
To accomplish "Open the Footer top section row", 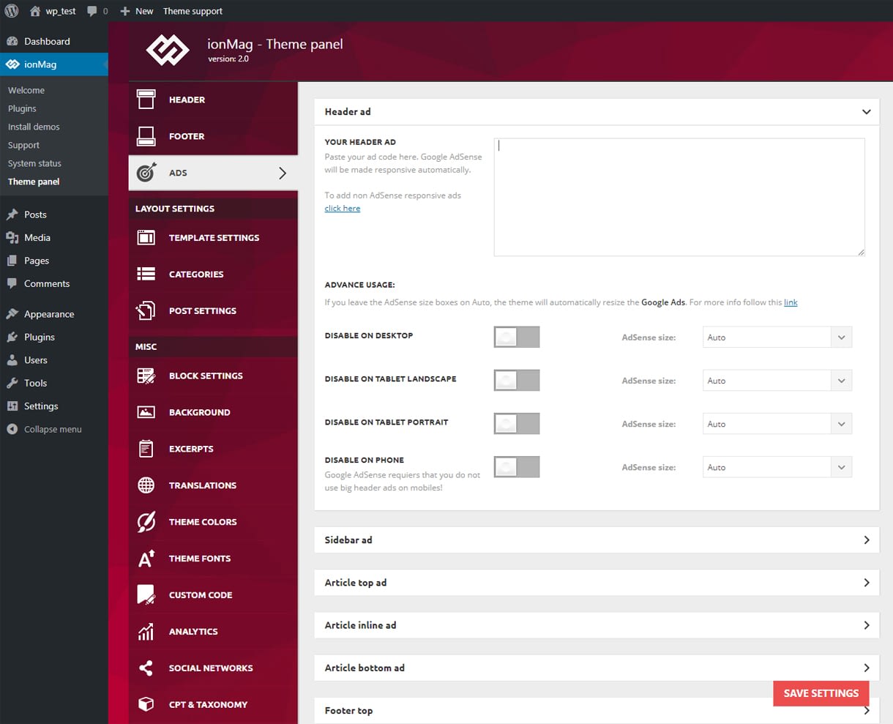I will 597,710.
